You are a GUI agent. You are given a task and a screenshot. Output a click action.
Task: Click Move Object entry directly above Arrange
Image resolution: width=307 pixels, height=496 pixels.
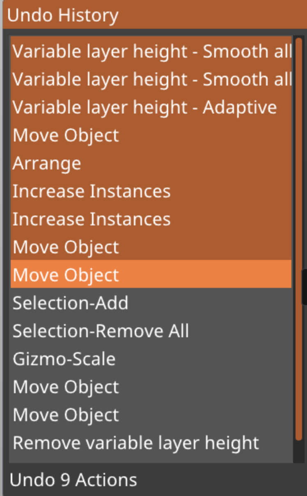click(x=66, y=135)
